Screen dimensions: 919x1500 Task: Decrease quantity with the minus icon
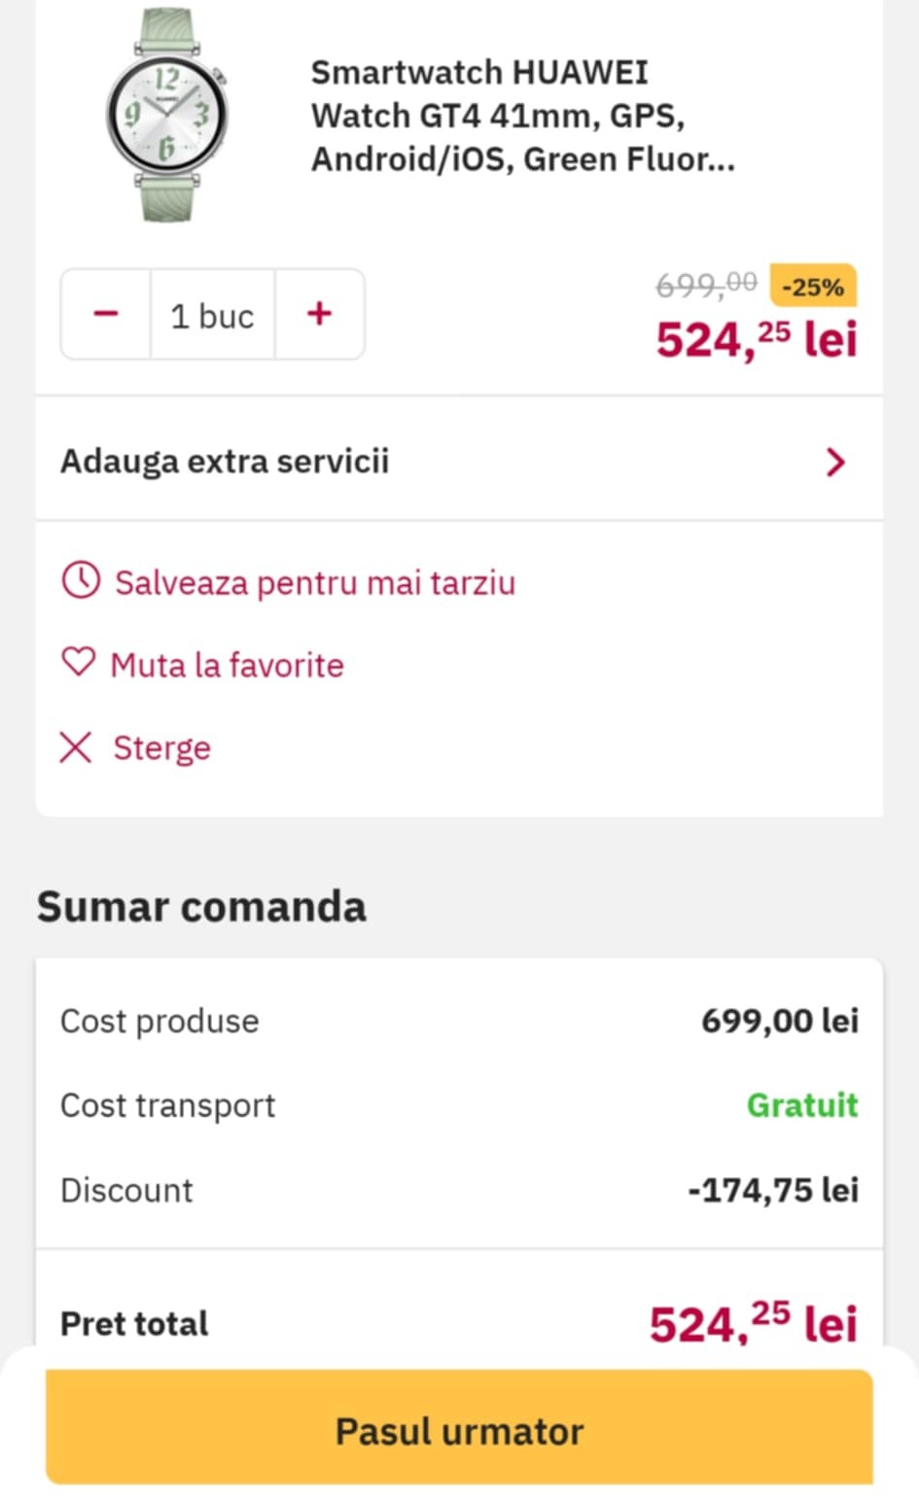pos(106,314)
